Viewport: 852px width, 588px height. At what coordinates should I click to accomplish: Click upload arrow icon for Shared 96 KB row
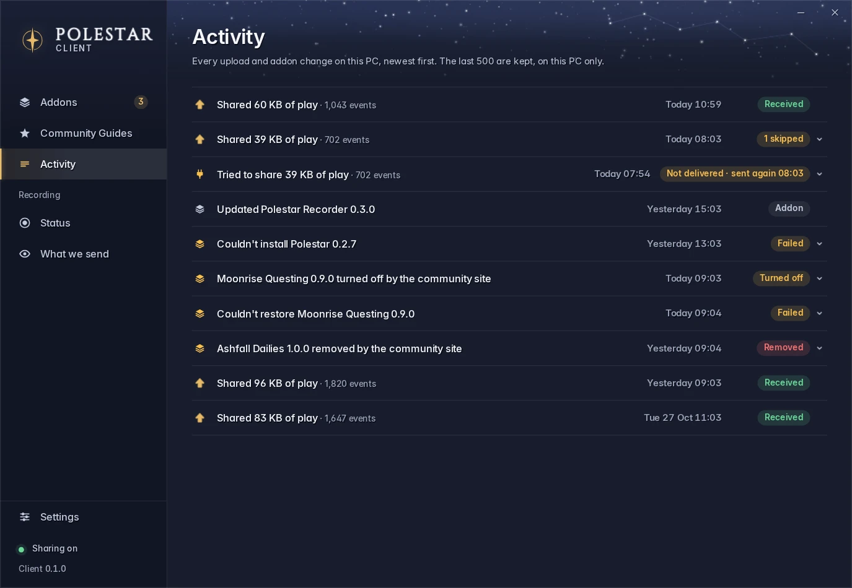click(200, 383)
